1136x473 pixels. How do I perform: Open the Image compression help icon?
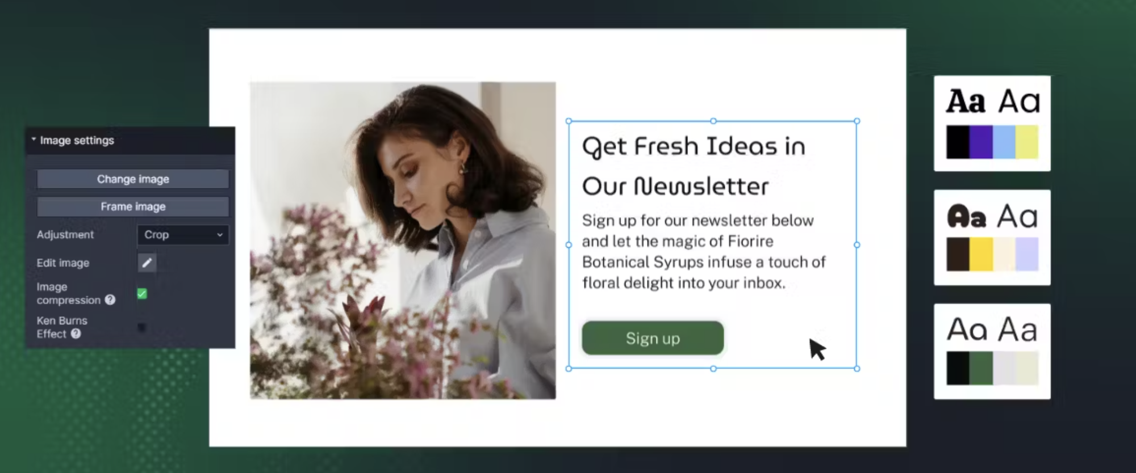[110, 300]
